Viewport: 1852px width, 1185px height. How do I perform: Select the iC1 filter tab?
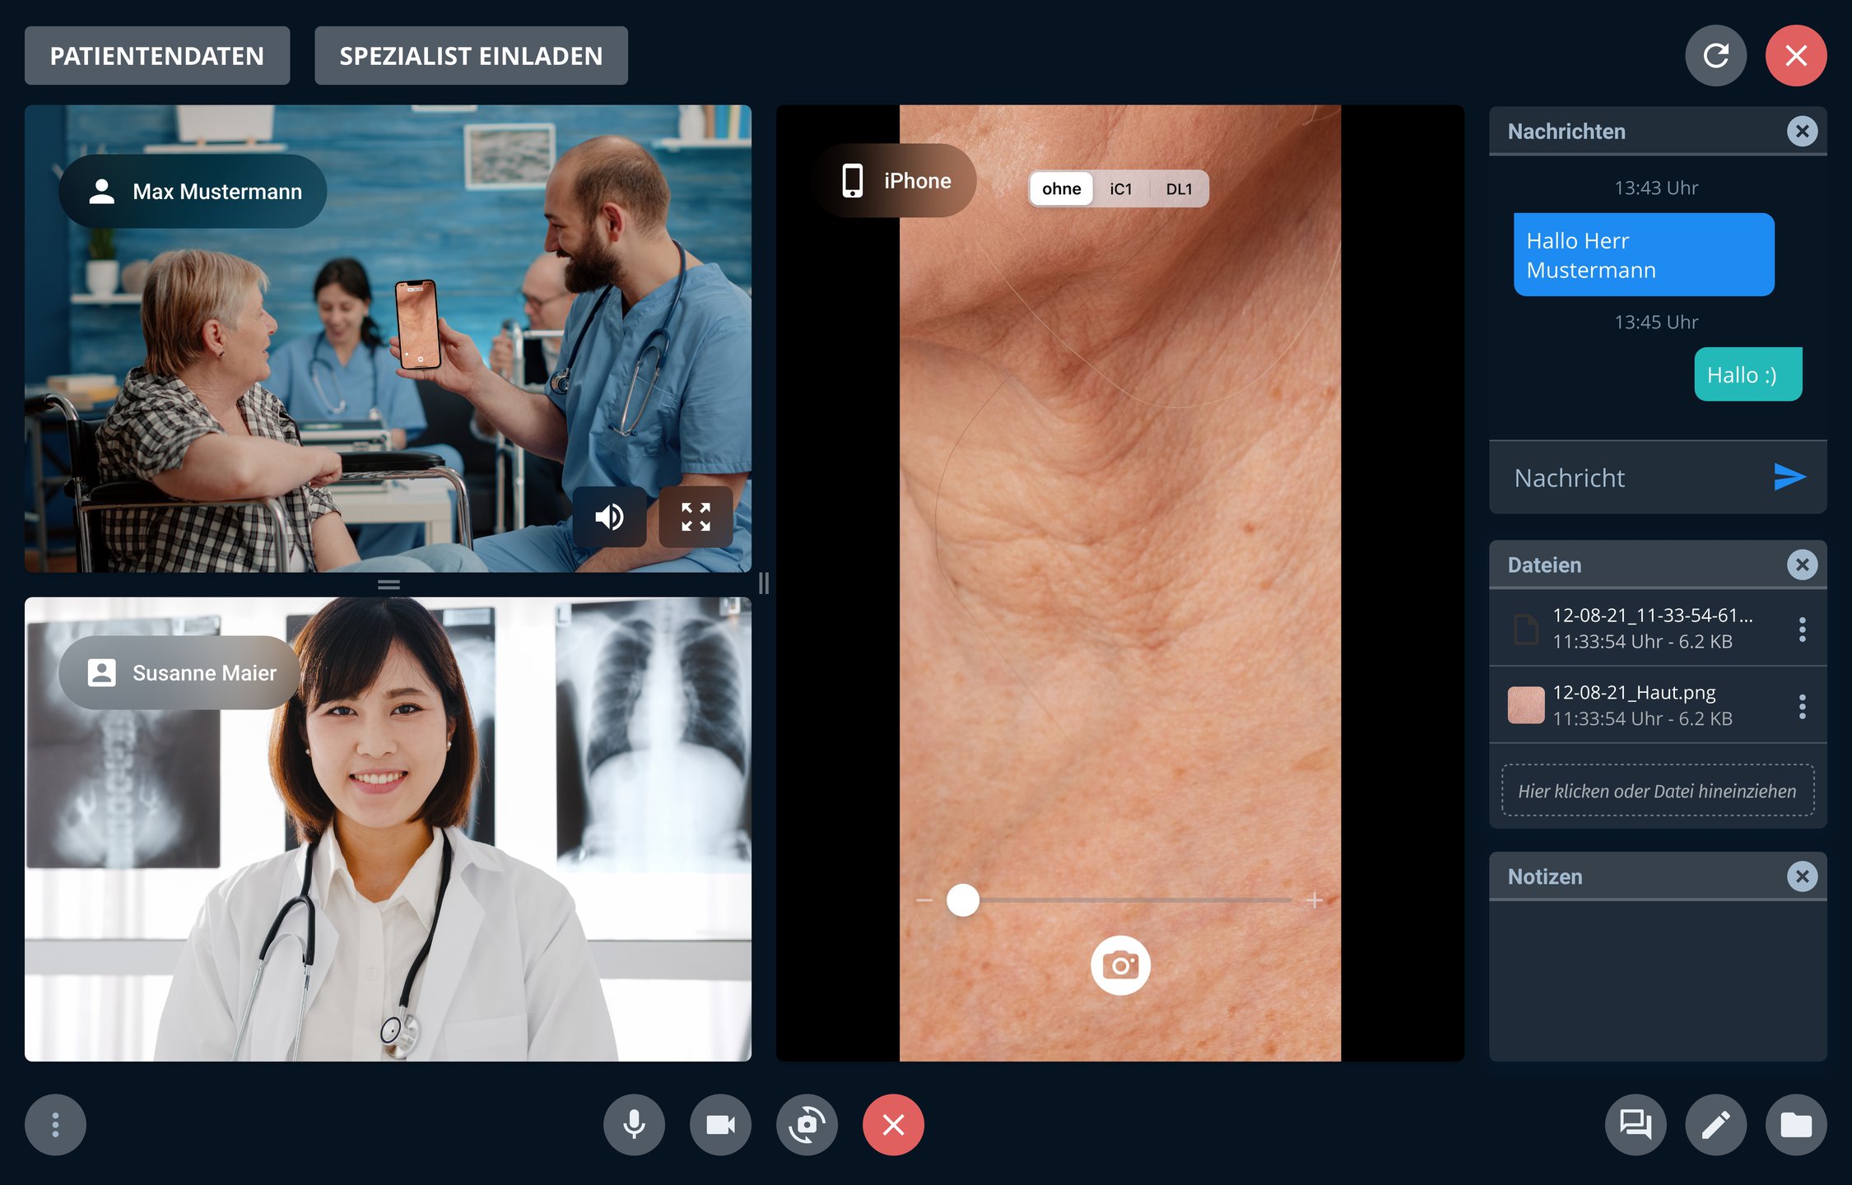click(x=1120, y=189)
